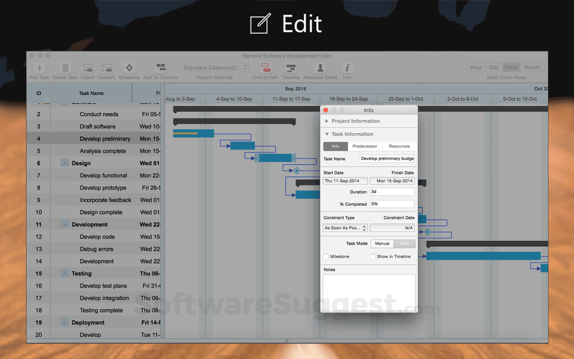Image resolution: width=574 pixels, height=359 pixels.
Task: Enable the Milestone checkbox in Task Information
Action: (325, 256)
